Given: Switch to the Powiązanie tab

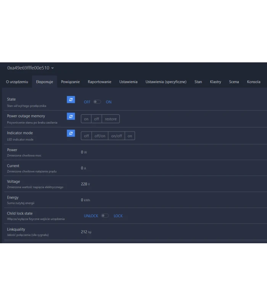Looking at the screenshot, I should point(70,82).
